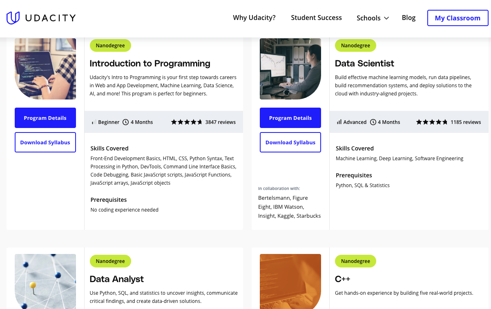Image resolution: width=491 pixels, height=309 pixels.
Task: Select the Beginner difficulty bars icon
Action: [95, 122]
